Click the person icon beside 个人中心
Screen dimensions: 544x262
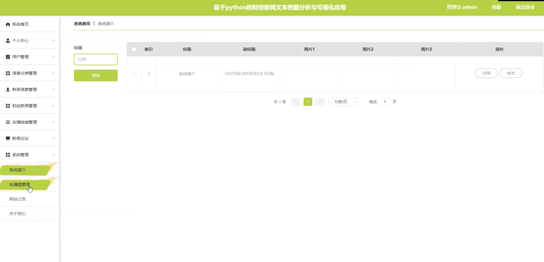coord(8,41)
